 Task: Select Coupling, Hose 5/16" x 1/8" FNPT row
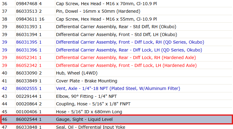(117, 104)
